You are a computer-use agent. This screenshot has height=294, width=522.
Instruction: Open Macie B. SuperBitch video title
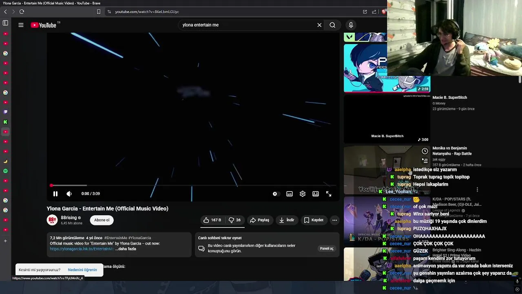449,98
